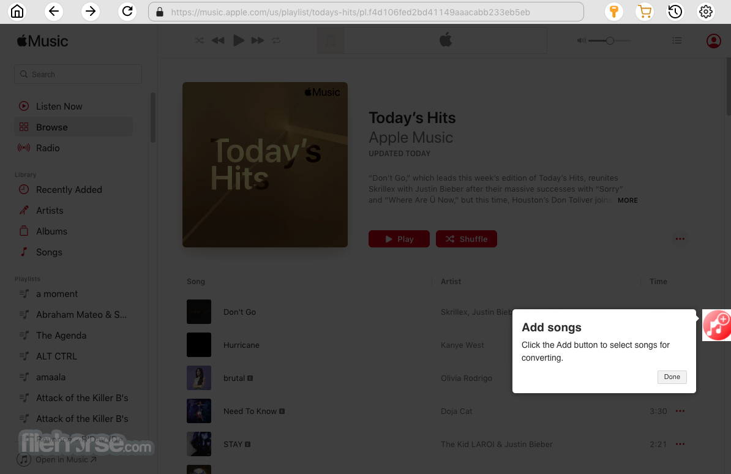
Task: Start playback with top play icon
Action: pos(238,40)
